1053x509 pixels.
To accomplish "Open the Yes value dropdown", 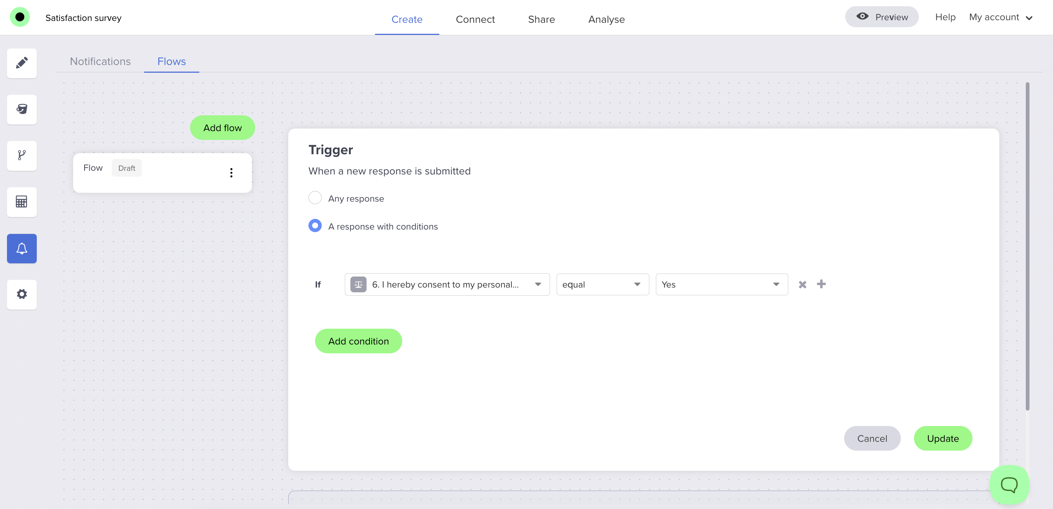I will [x=721, y=285].
